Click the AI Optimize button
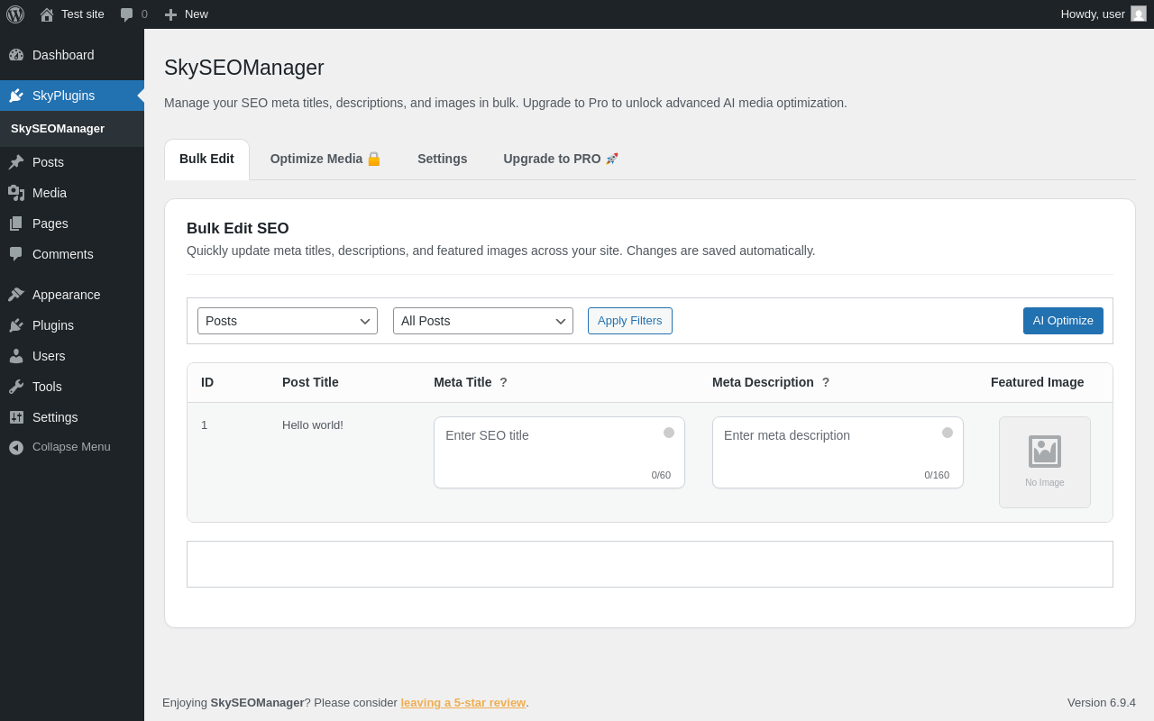 tap(1063, 321)
